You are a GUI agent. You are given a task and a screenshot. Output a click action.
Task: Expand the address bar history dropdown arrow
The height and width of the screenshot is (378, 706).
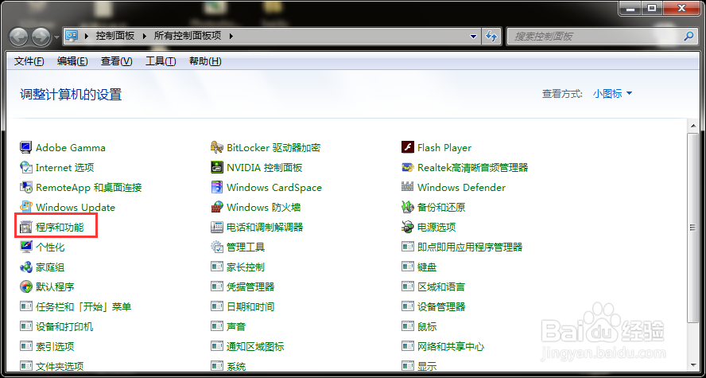473,36
